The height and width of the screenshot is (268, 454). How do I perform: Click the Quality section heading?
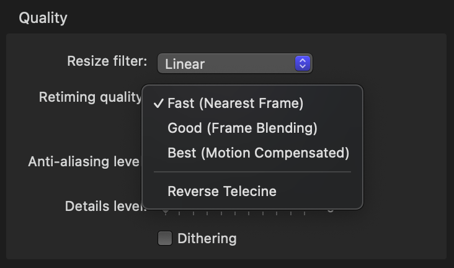click(x=43, y=18)
